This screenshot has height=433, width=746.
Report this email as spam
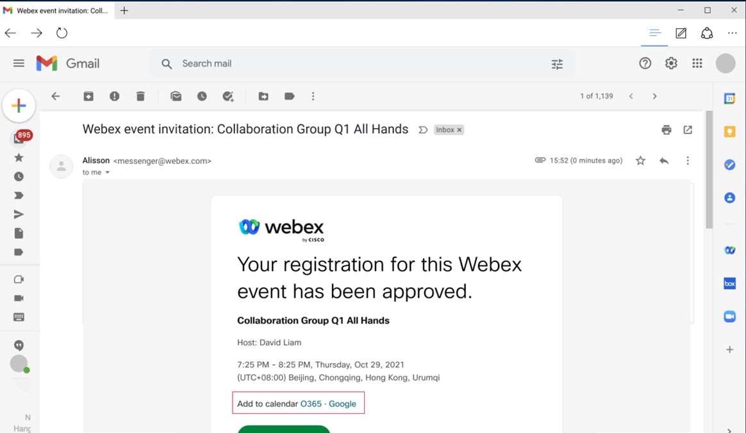[x=114, y=96]
